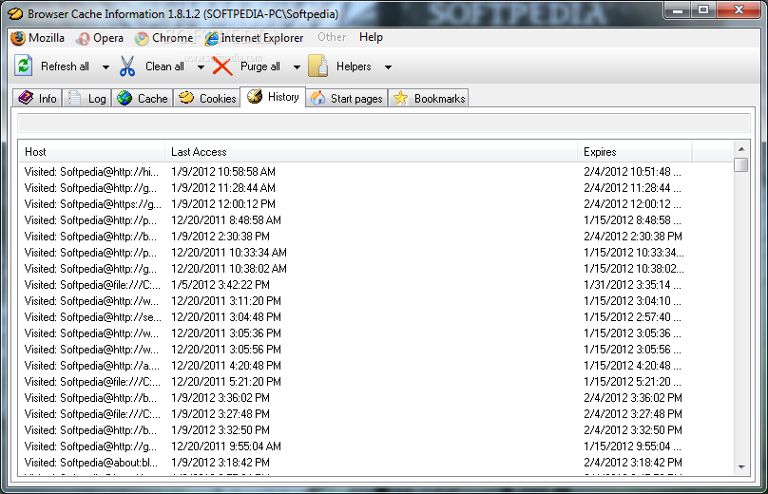Viewport: 768px width, 494px height.
Task: Expand the Purge all dropdown arrow
Action: click(297, 67)
